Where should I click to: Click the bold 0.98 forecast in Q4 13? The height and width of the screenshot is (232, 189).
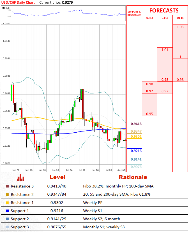pos(165,80)
